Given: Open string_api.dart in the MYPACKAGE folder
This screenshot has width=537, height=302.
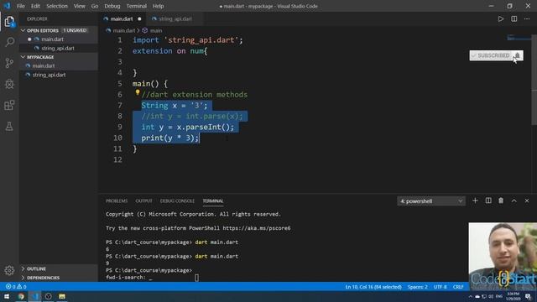Looking at the screenshot, I should click(x=58, y=75).
